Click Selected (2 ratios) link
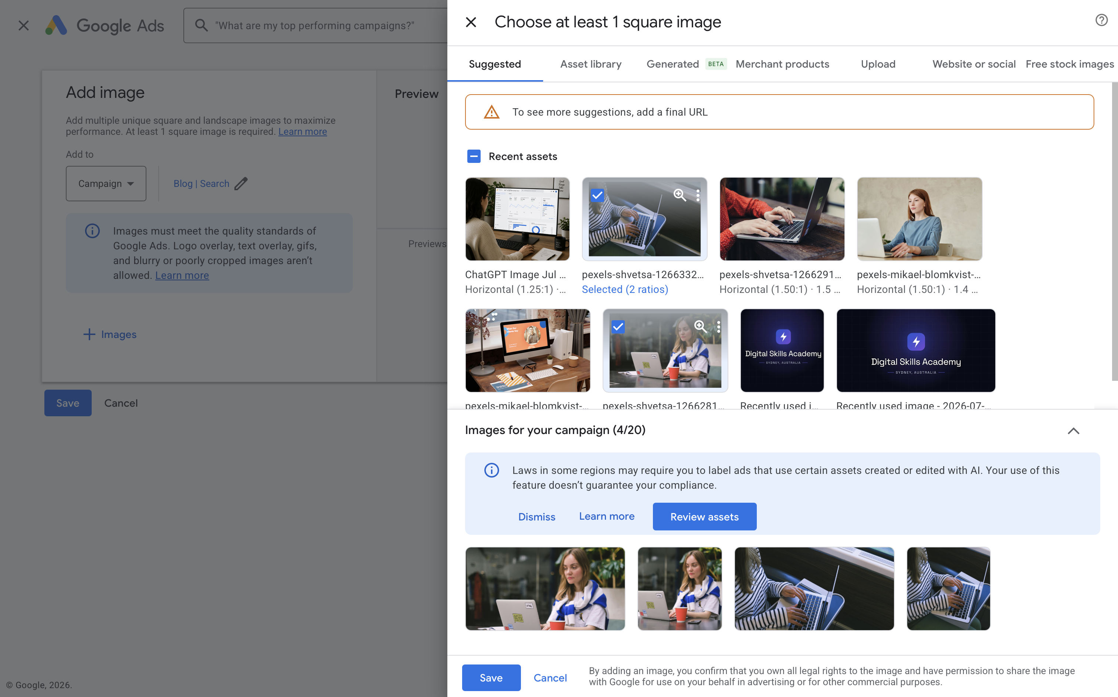The image size is (1118, 697). click(625, 290)
